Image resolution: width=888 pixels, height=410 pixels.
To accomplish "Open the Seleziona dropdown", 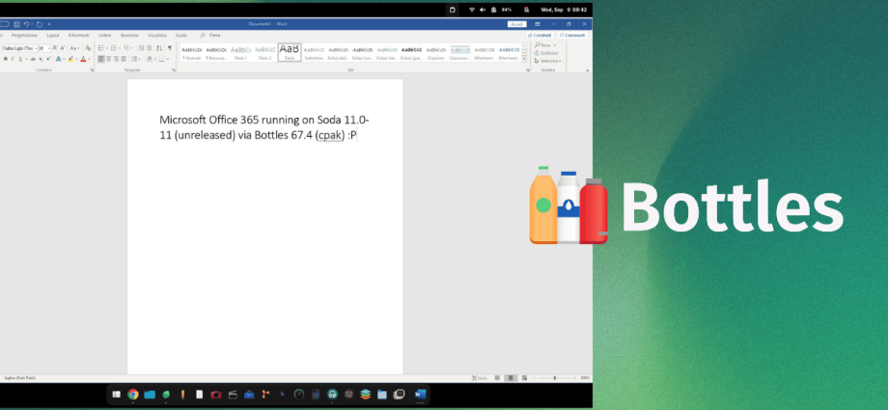I will 547,61.
